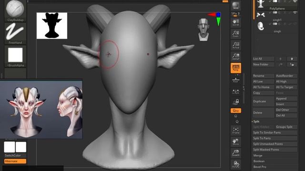Click the left white color swatch above SwitchColor
Viewport: 305px width, 171px height.
(10, 147)
